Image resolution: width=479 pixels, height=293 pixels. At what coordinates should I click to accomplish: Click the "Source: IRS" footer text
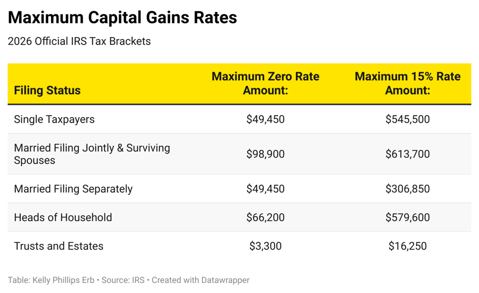point(122,280)
